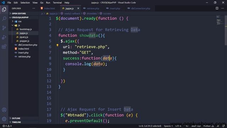Click the Prettier status bar item
The height and width of the screenshot is (128, 227).
(209, 126)
